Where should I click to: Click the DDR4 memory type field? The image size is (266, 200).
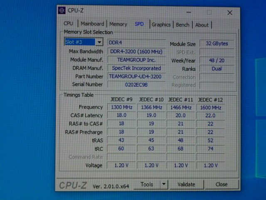[x=137, y=42]
